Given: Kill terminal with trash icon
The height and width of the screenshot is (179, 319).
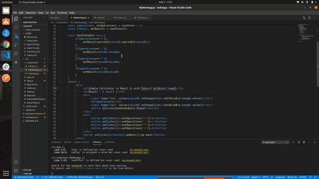Looking at the screenshot, I should pyautogui.click(x=304, y=142).
